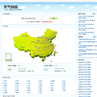Open 吉林 in the province list
The width and height of the screenshot is (97, 97).
[x=5, y=83]
